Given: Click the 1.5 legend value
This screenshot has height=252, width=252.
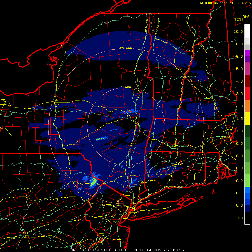Looking at the screenshot, I should (239, 118).
